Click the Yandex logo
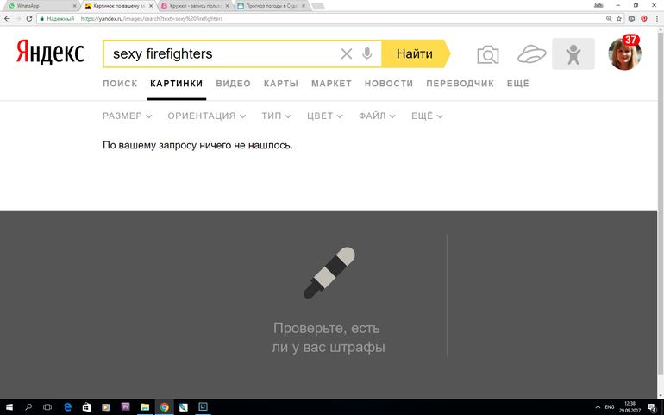This screenshot has width=664, height=415. [x=50, y=53]
